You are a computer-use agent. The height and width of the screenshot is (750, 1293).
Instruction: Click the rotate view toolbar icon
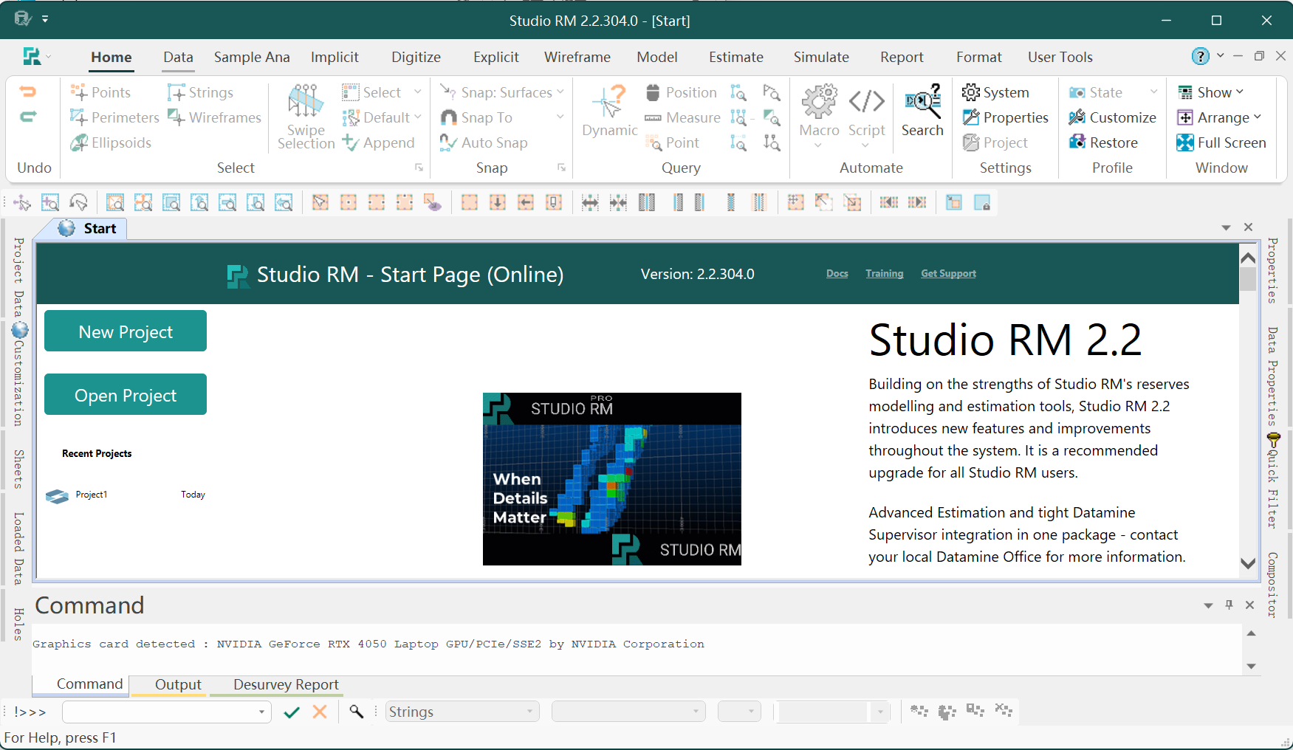[78, 202]
